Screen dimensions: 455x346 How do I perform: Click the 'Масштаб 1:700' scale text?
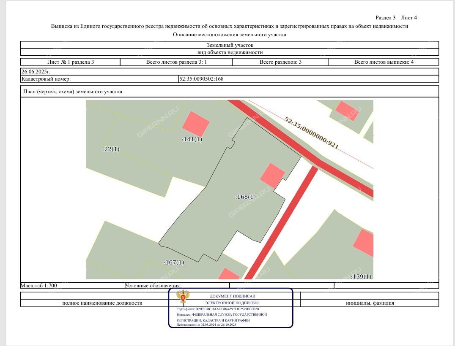click(x=39, y=286)
